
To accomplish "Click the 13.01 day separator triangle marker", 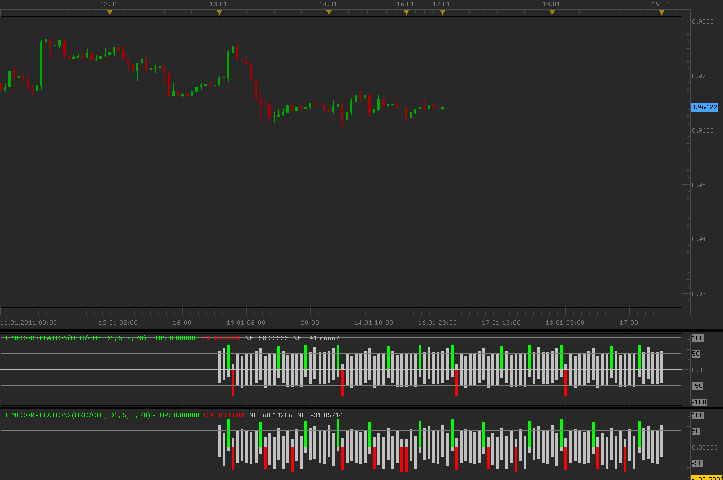I will click(219, 12).
